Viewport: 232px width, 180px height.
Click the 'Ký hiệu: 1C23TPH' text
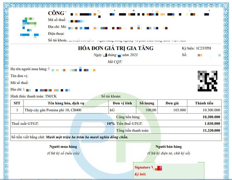point(196,48)
